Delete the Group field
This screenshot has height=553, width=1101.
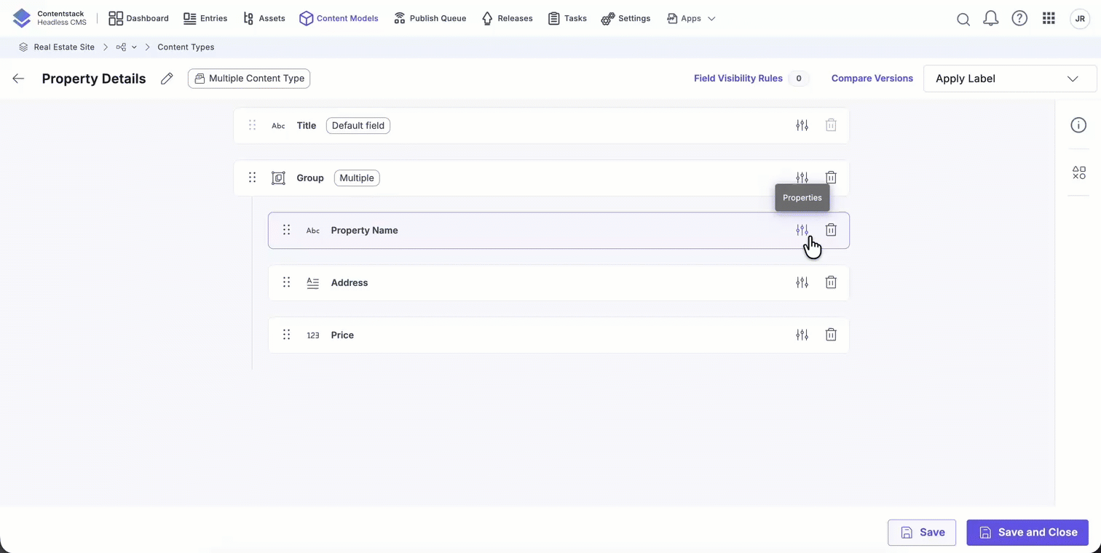click(831, 178)
